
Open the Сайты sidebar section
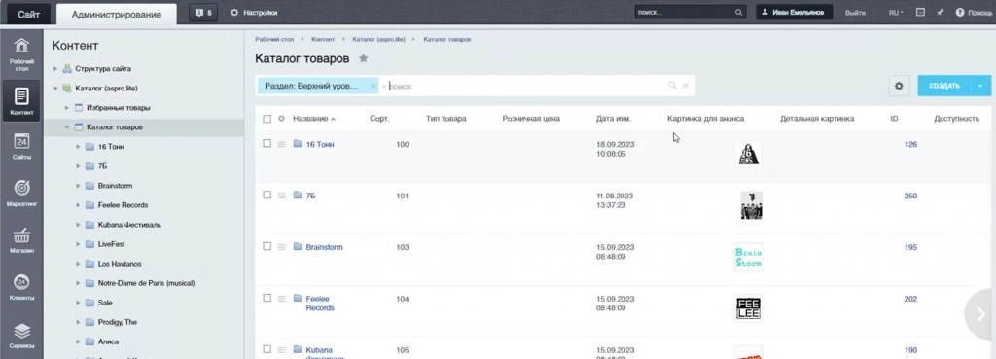pyautogui.click(x=21, y=146)
